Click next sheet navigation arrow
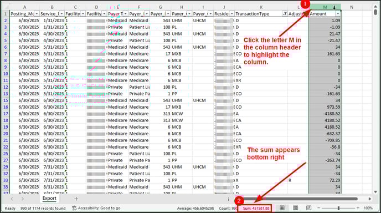This screenshot has width=381, height=213. click(23, 199)
